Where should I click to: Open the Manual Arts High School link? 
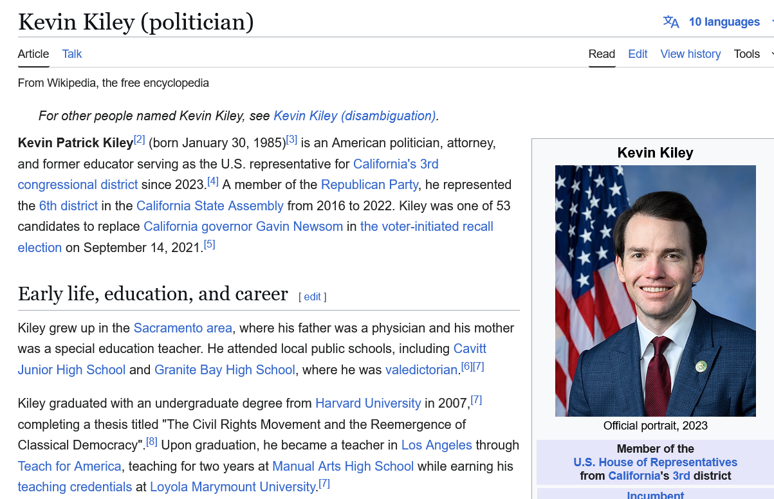click(343, 466)
